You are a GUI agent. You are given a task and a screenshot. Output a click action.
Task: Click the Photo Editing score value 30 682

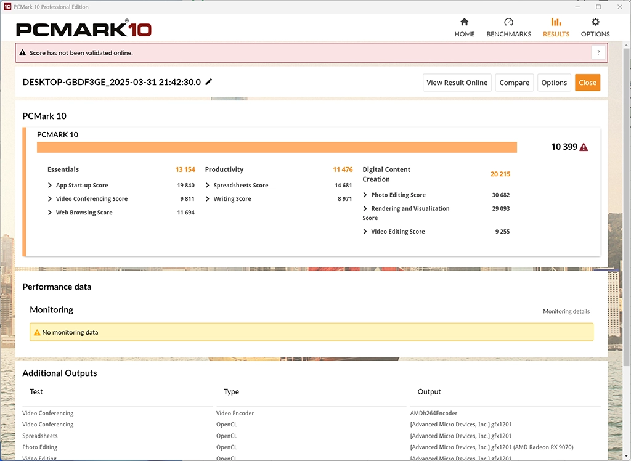pos(501,195)
